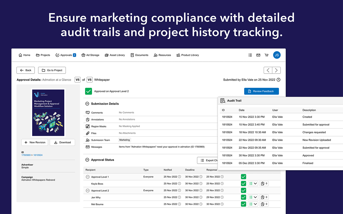Screen dimensions: 343x214
Task: Click the first V5 version badge
Action: 77,80
